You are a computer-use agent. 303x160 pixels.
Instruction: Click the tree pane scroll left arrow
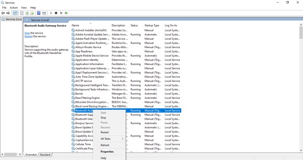tap(2, 155)
